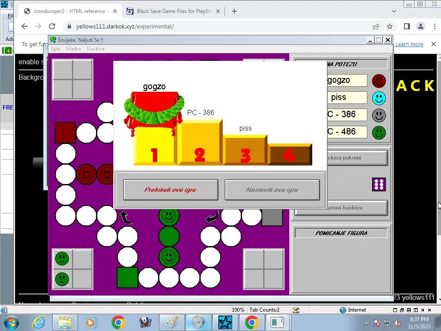This screenshot has height=331, width=441.
Task: Close the Čovječe Naljuti Se game window
Action: click(388, 40)
